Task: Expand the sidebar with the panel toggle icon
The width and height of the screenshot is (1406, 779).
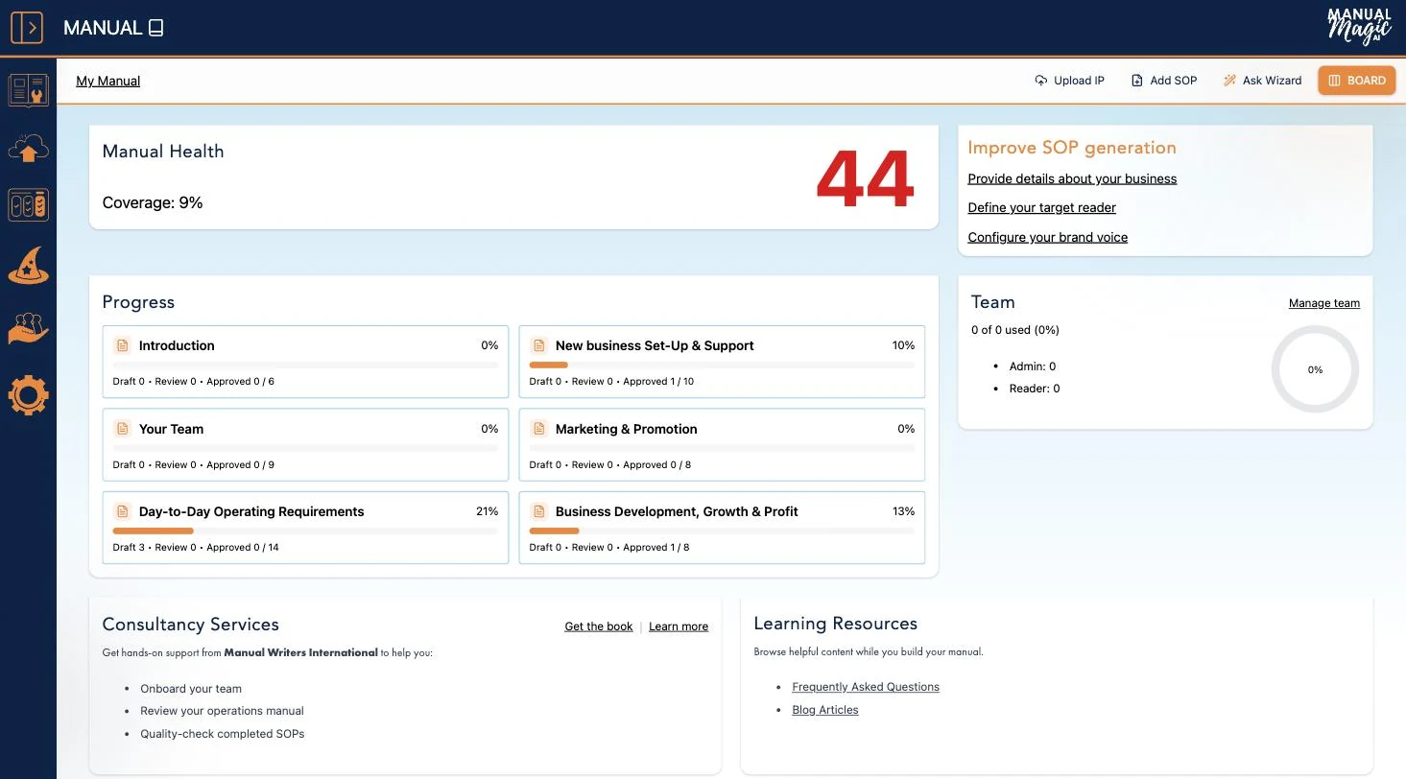Action: 27,27
